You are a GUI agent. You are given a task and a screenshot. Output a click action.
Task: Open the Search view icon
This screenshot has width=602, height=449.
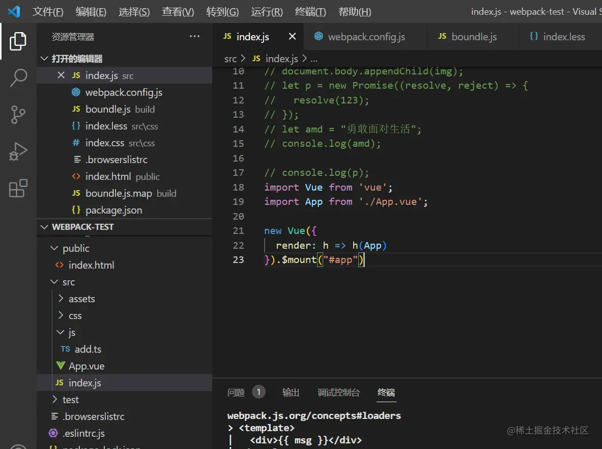[18, 78]
